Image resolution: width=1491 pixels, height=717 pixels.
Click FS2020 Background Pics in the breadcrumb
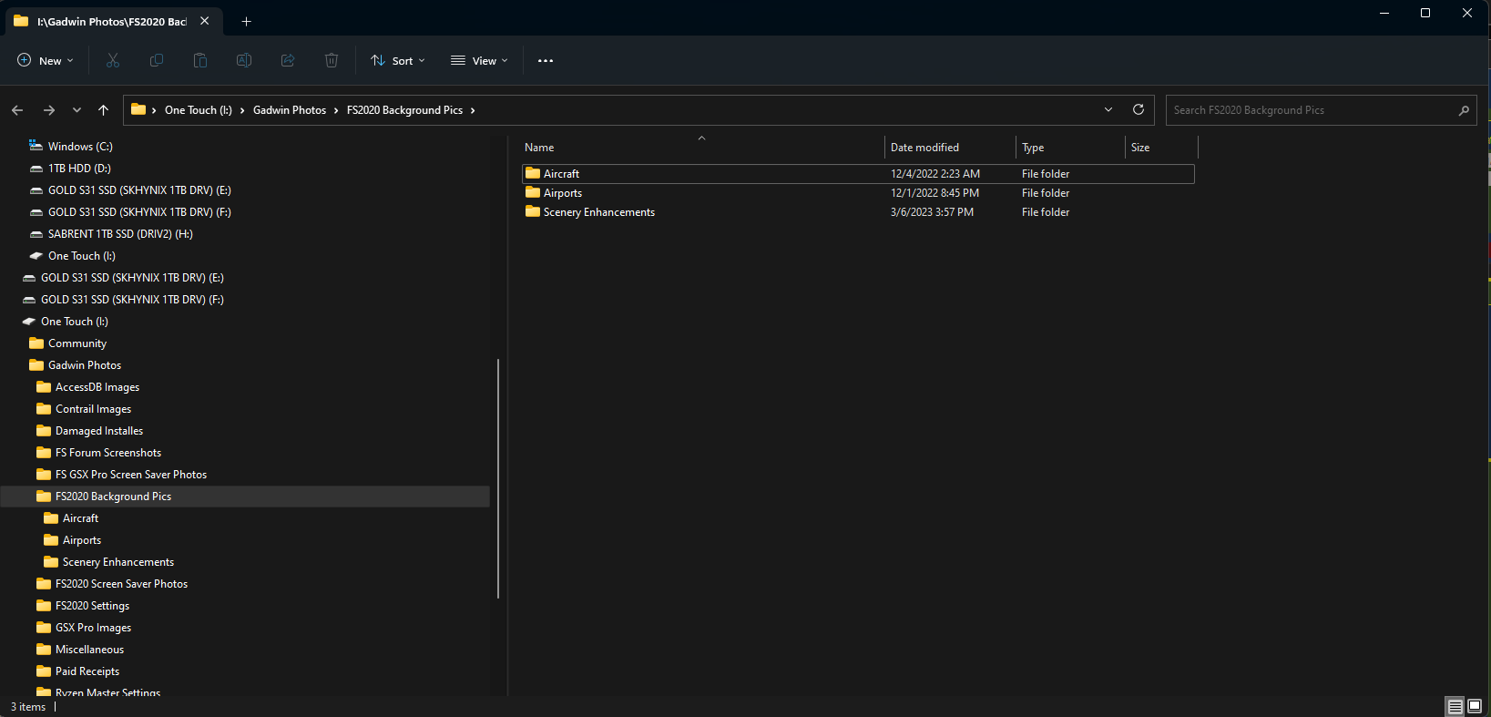404,110
